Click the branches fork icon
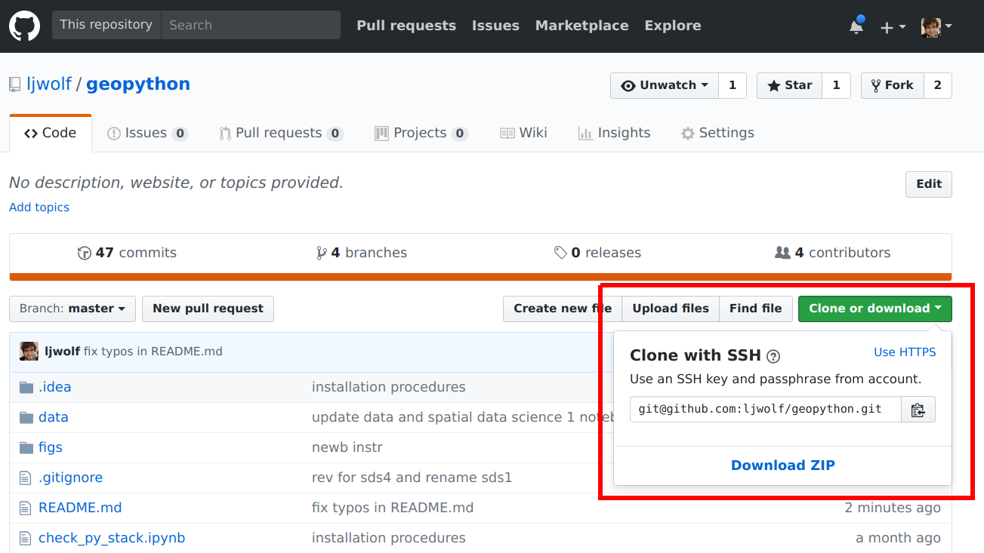Screen dimensions: 984x553 [x=322, y=253]
